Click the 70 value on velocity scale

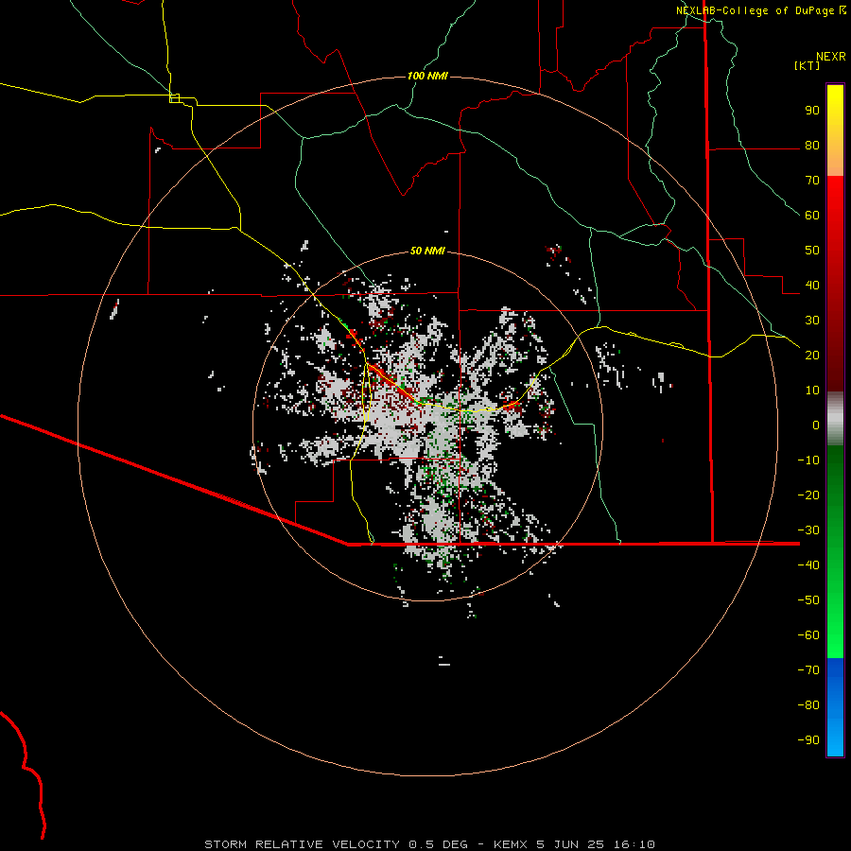(x=812, y=181)
